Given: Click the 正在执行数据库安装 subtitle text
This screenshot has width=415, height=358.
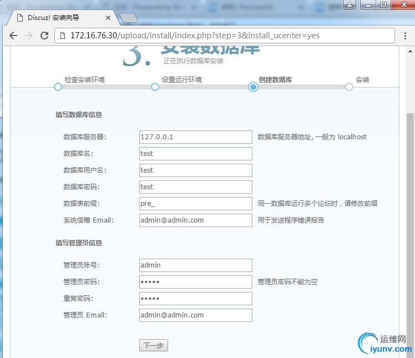Looking at the screenshot, I should tap(193, 61).
